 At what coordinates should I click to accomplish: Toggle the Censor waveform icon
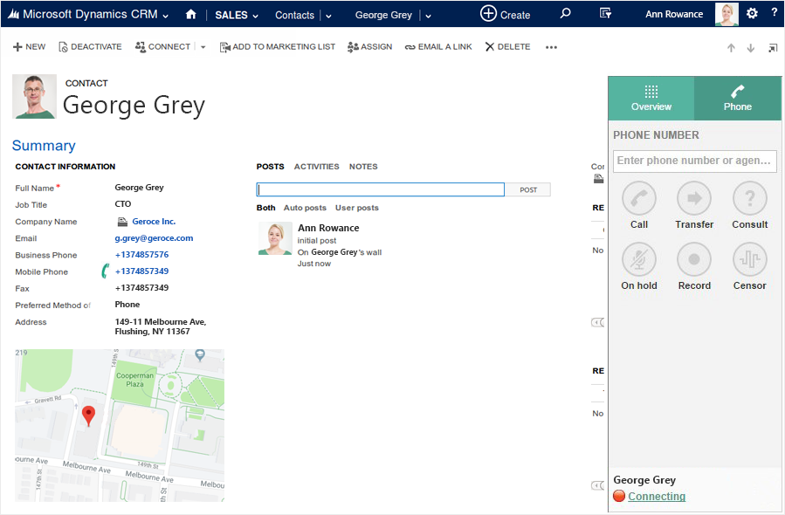pyautogui.click(x=749, y=259)
